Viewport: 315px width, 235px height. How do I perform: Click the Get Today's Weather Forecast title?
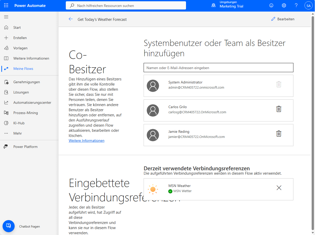coord(102,19)
